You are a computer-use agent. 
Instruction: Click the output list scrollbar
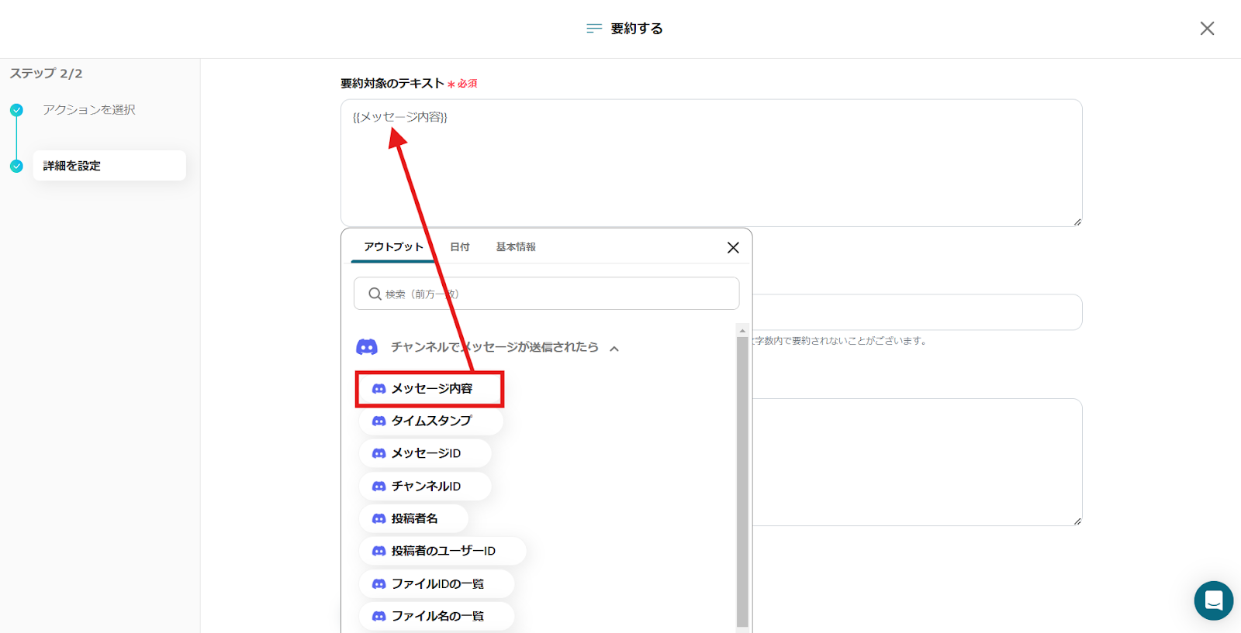click(x=742, y=480)
